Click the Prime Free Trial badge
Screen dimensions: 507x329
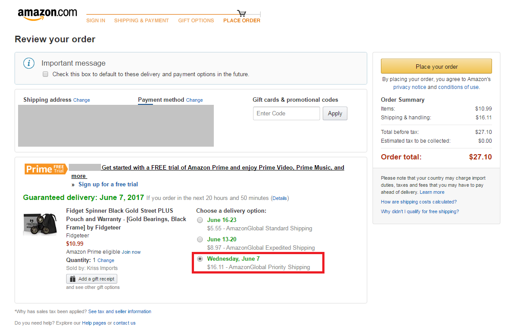tap(46, 169)
